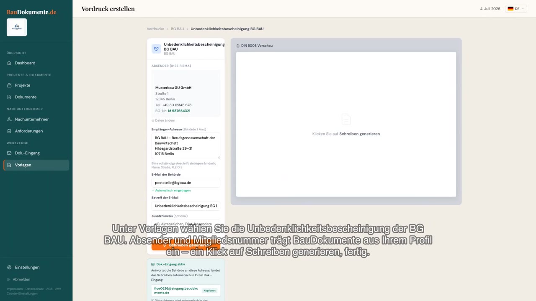Edit the Empfänger-Adresse text area

(186, 146)
